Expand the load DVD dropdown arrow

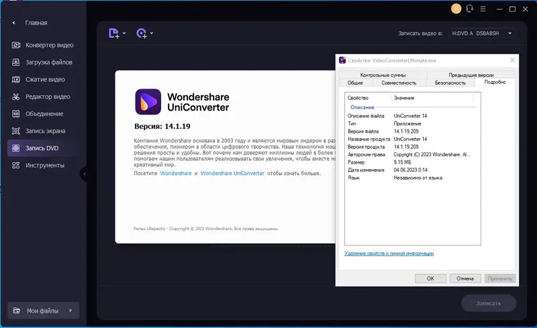click(x=152, y=34)
